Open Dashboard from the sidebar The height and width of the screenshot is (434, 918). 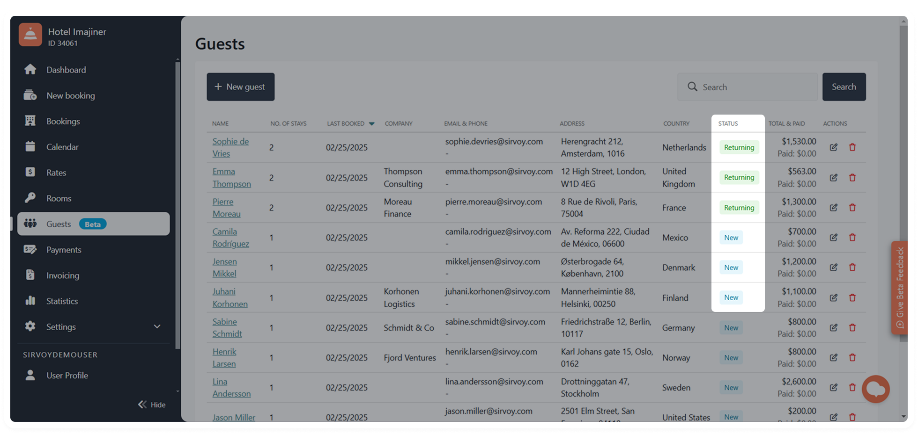point(66,70)
